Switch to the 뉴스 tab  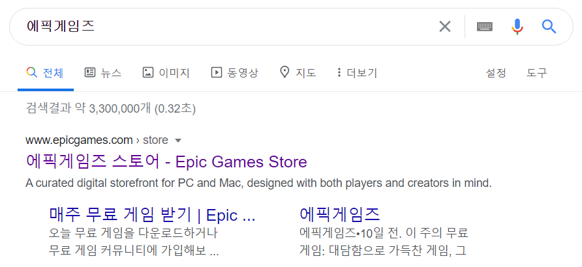(103, 72)
